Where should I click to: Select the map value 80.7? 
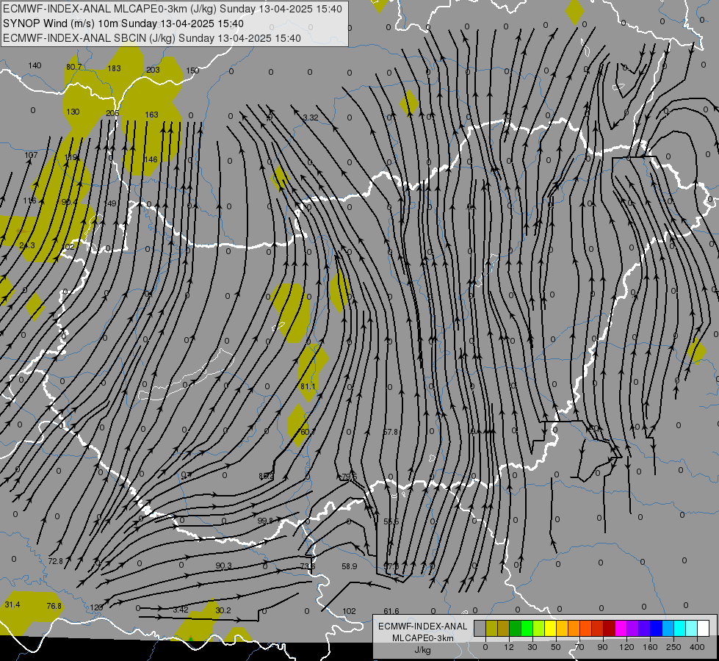tap(74, 67)
